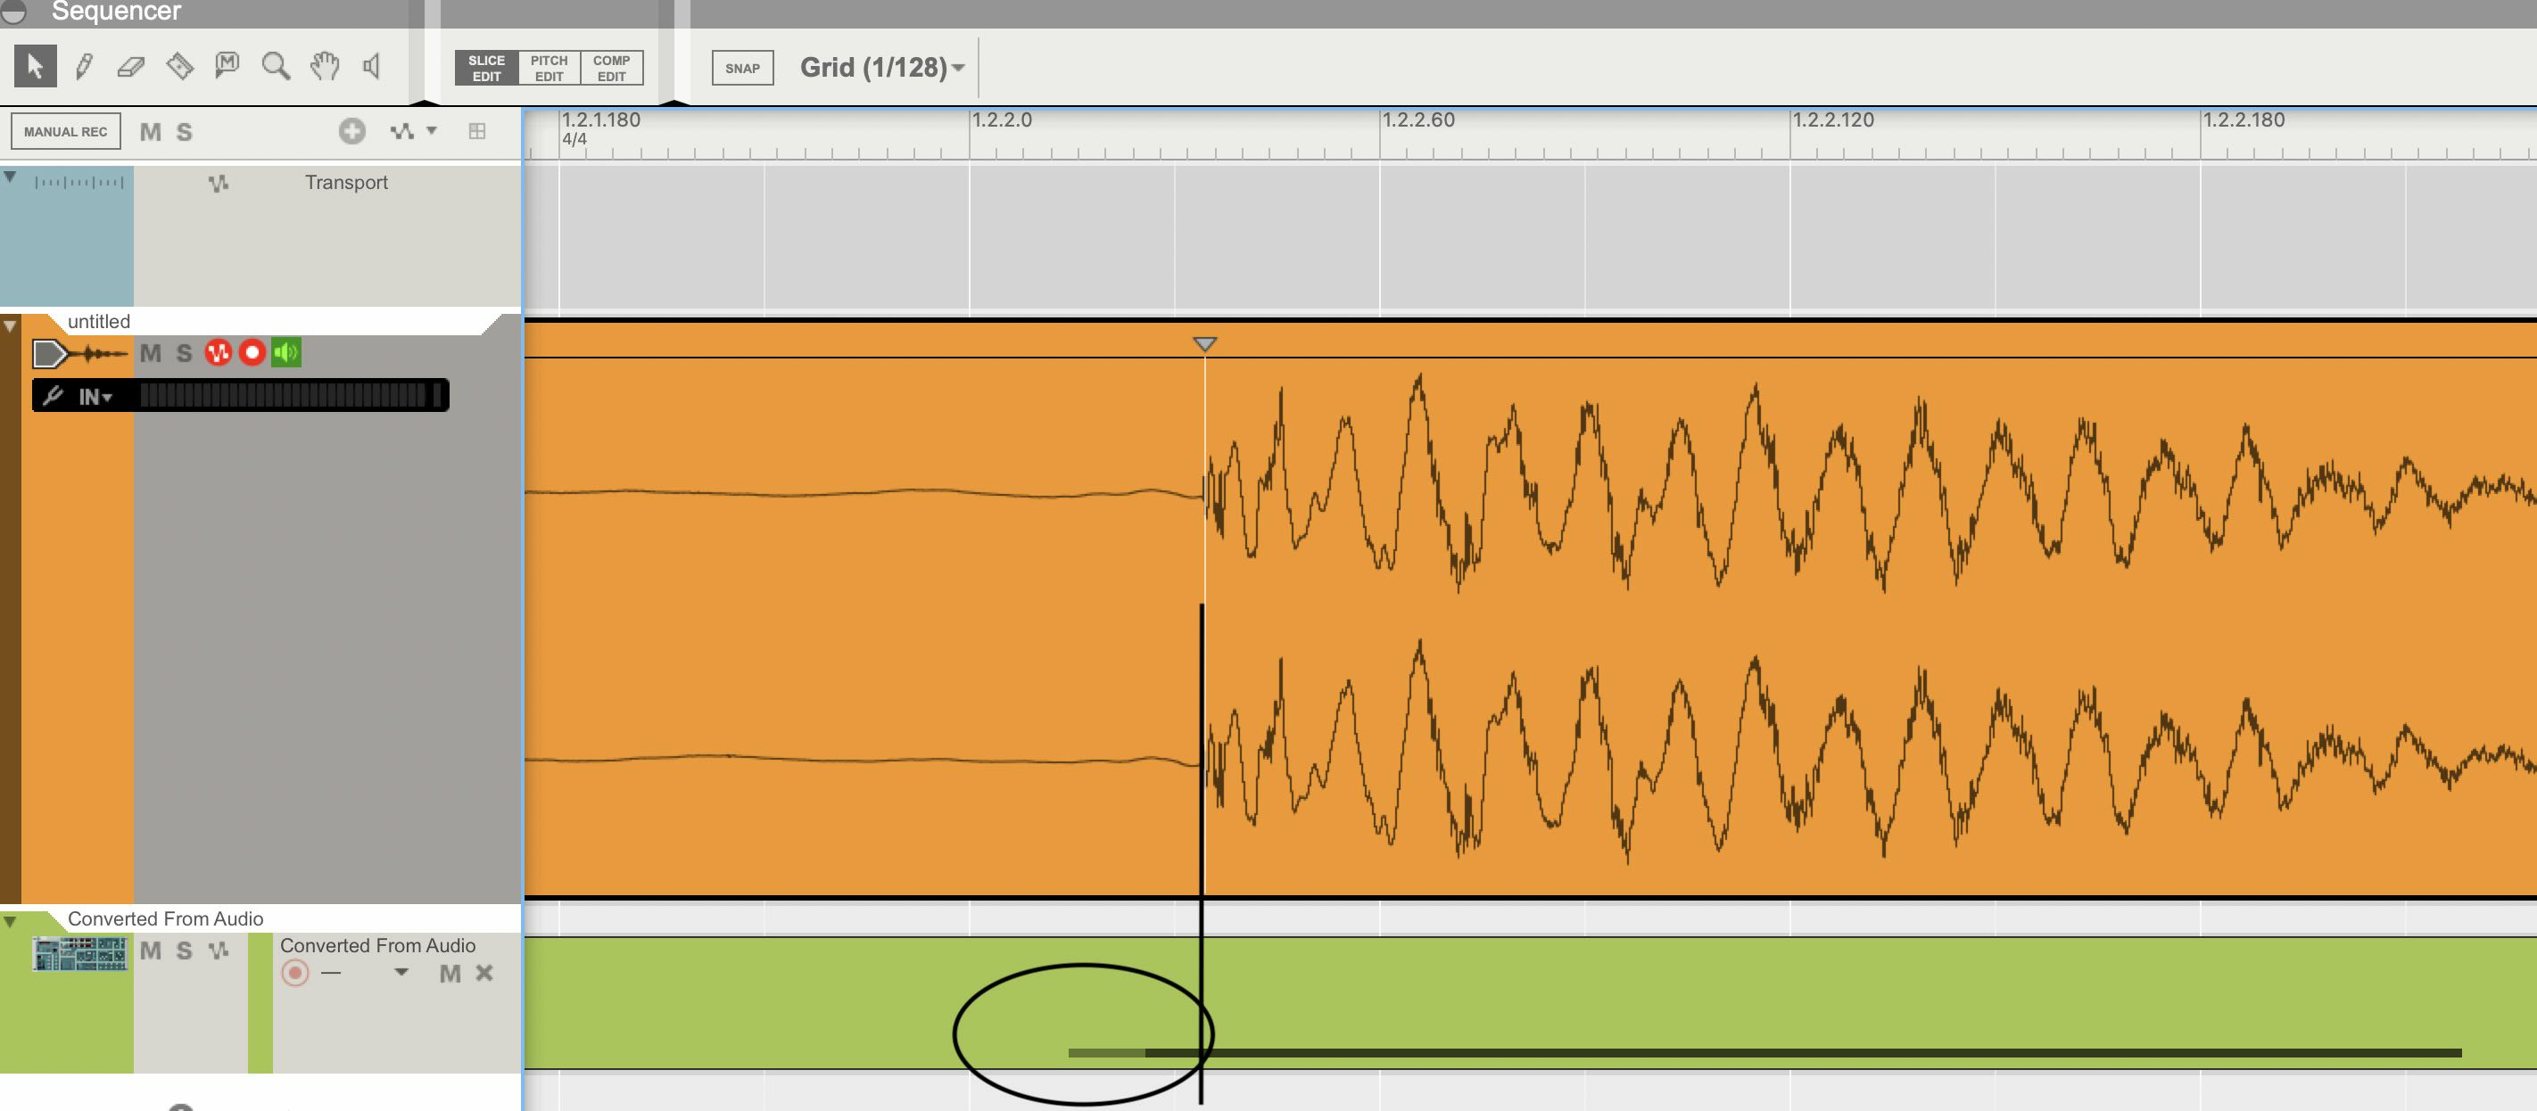Open the IN audio input dropdown

point(95,397)
